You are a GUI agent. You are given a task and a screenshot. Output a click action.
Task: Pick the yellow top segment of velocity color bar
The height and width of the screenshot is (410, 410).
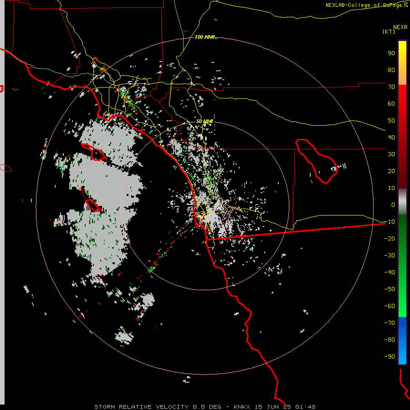click(402, 63)
